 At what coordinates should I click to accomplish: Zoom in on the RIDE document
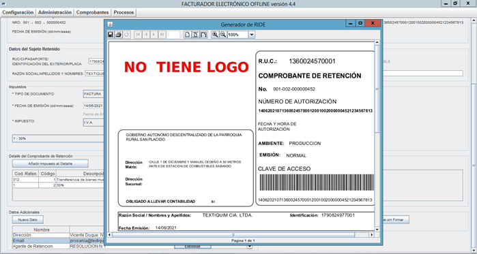pos(215,35)
